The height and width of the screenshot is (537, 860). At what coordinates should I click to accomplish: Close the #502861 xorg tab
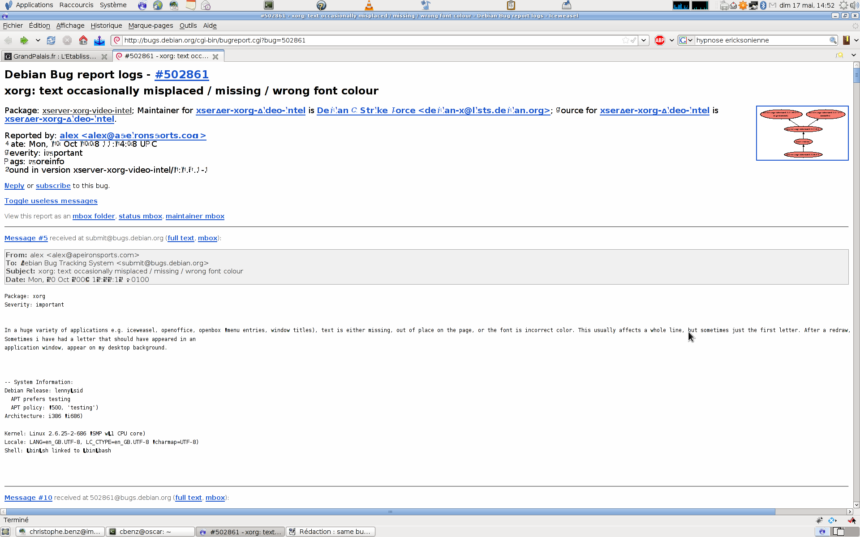coord(215,56)
